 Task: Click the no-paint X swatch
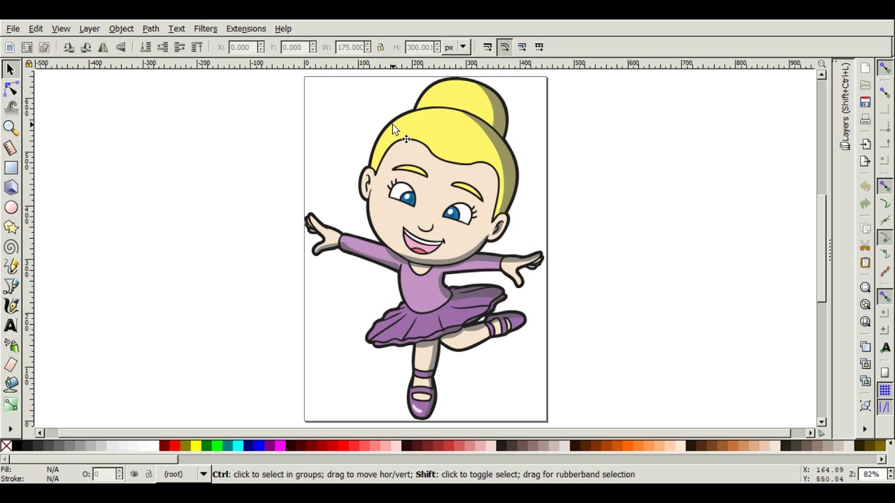[x=6, y=446]
